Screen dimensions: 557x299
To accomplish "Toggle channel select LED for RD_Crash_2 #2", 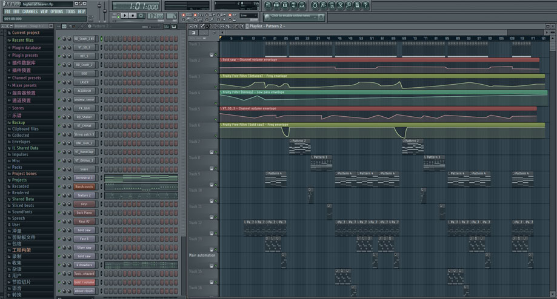I will [x=101, y=38].
